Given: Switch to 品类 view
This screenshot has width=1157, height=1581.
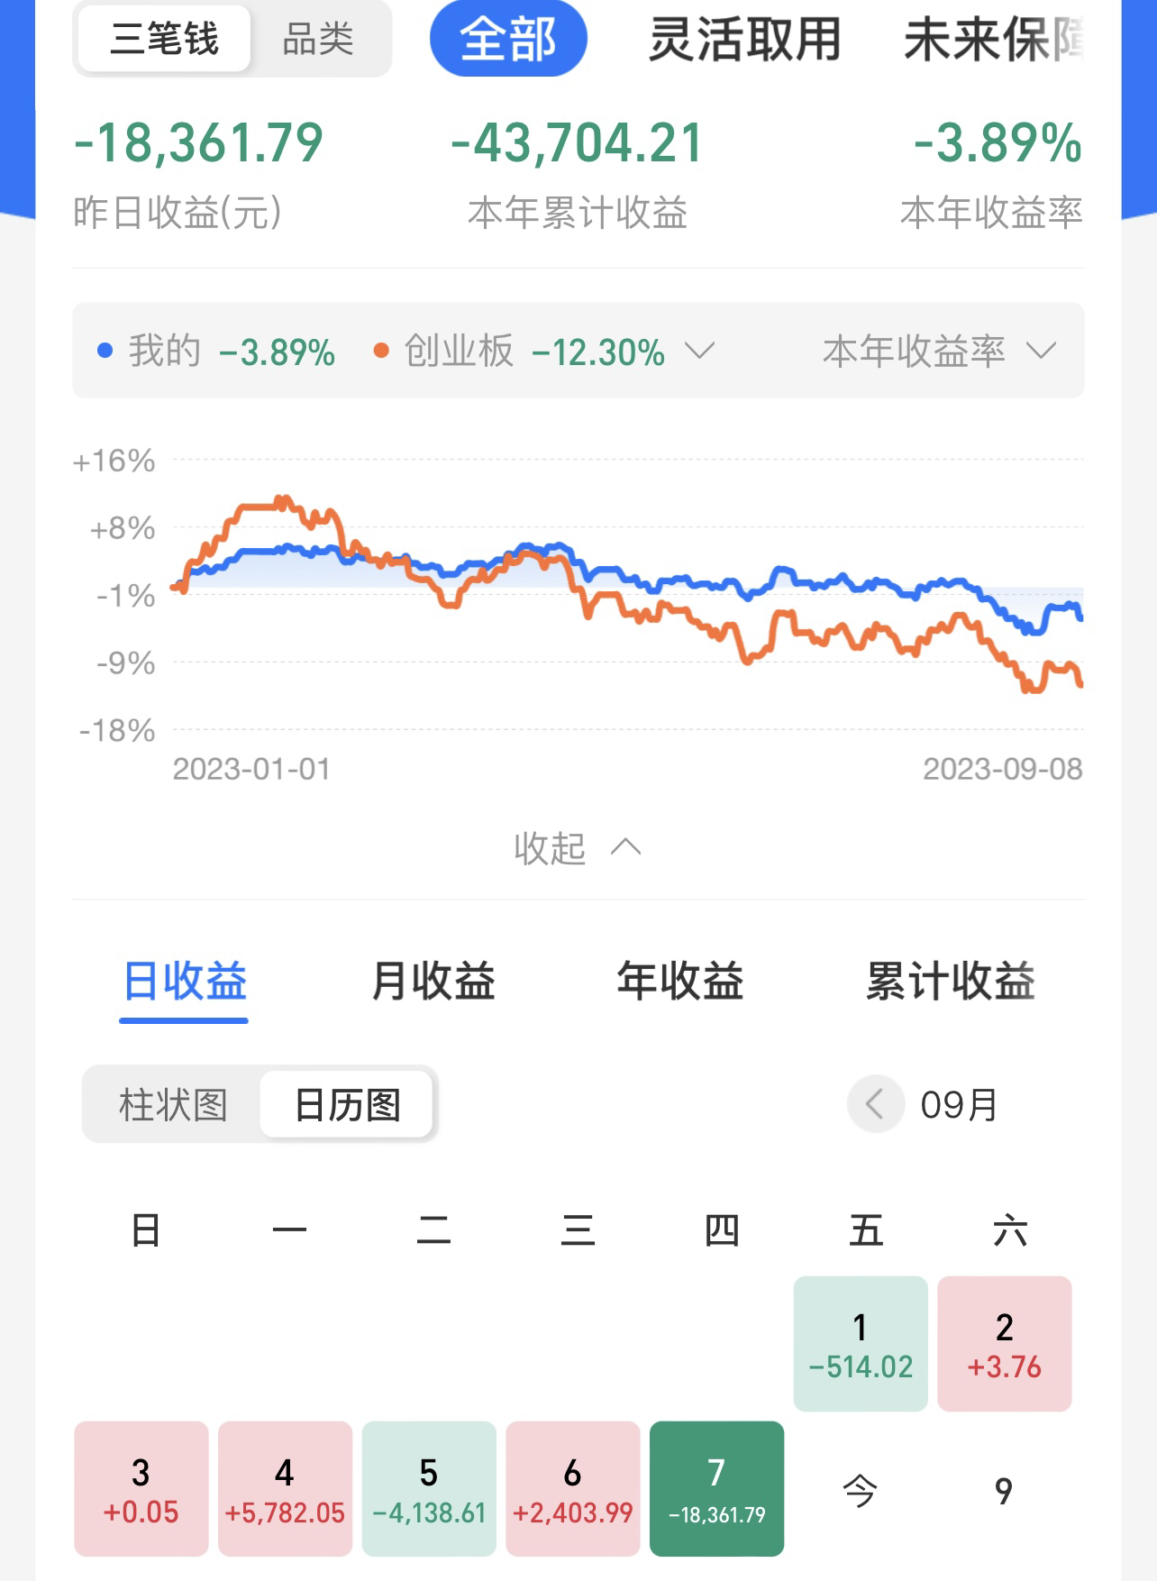Looking at the screenshot, I should pyautogui.click(x=318, y=40).
